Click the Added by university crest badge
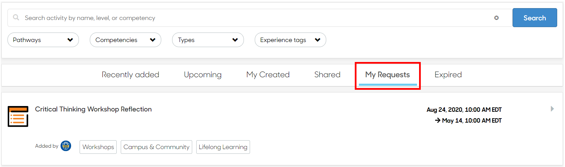This screenshot has width=565, height=167. click(x=66, y=146)
